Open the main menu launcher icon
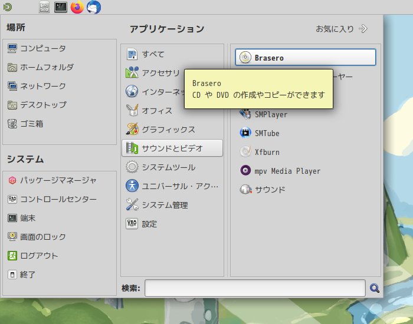 [7, 7]
